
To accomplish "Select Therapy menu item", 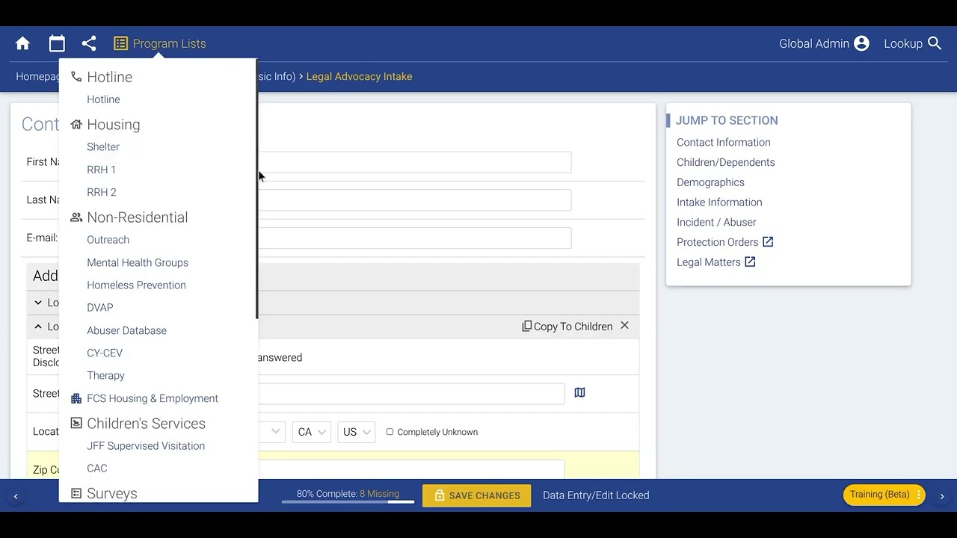I will (105, 375).
